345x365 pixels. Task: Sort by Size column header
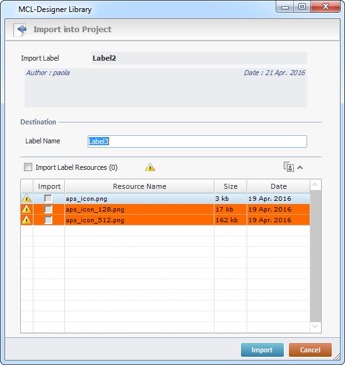(x=230, y=186)
